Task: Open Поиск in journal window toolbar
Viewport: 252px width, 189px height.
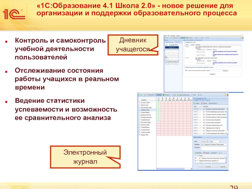Action: pyautogui.click(x=194, y=95)
